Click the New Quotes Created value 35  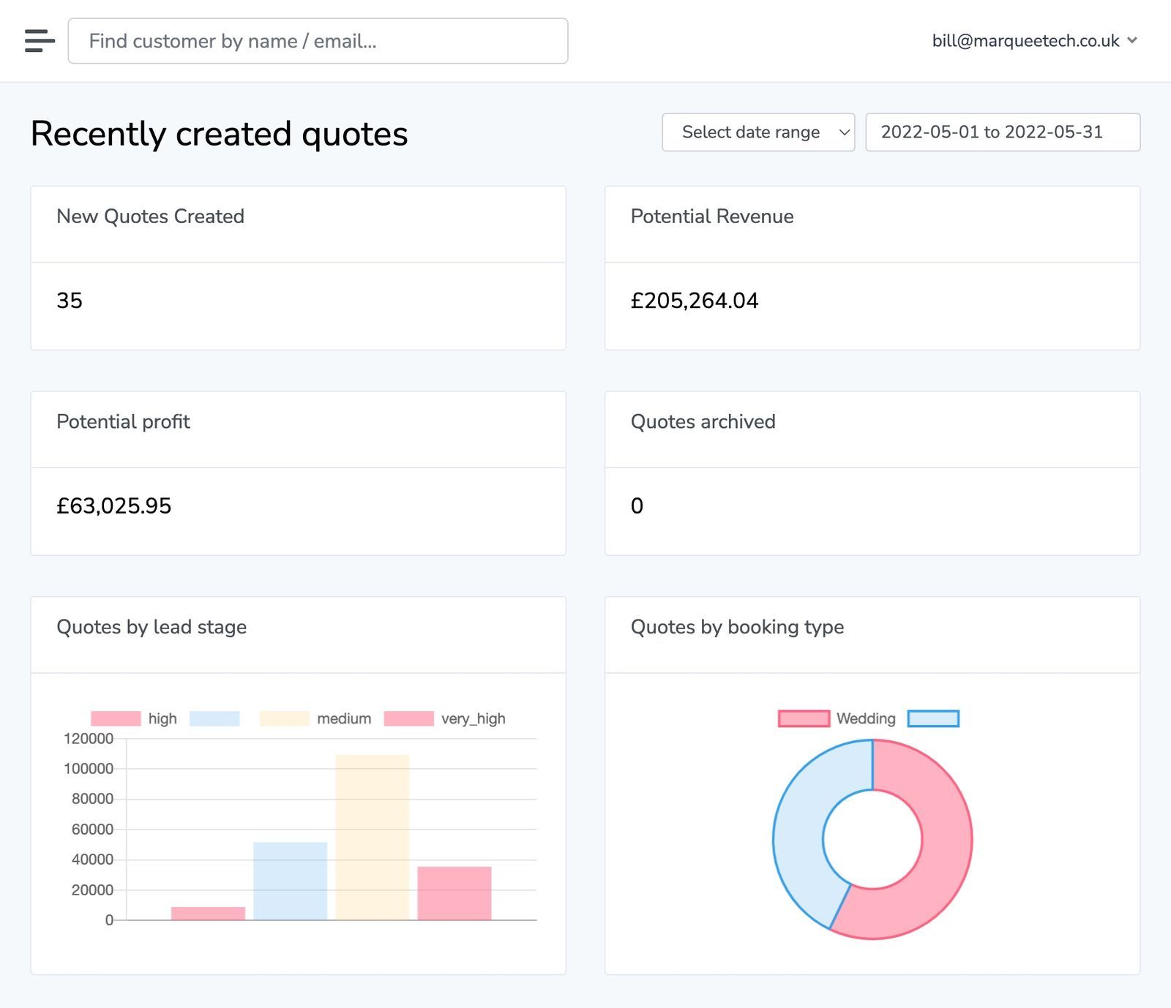pos(70,301)
